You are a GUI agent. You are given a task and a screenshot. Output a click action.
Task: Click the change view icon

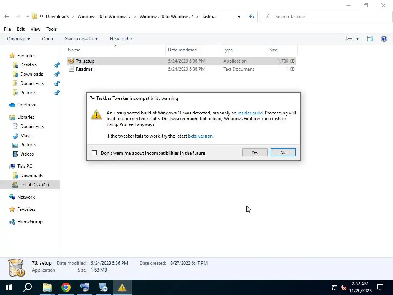349,39
